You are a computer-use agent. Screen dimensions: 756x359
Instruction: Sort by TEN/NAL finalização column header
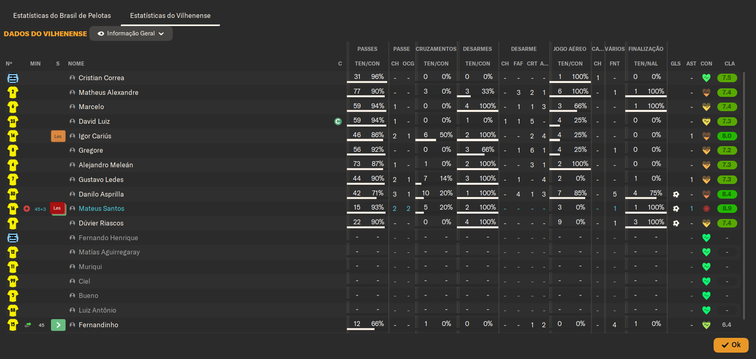(x=646, y=63)
